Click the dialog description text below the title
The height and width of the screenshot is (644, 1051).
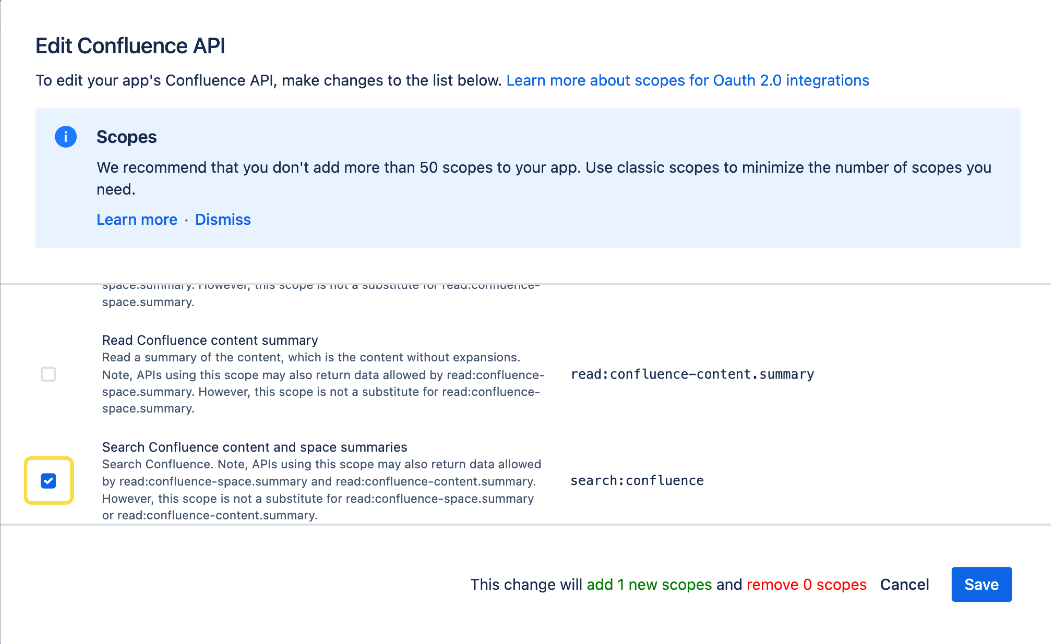pos(269,80)
